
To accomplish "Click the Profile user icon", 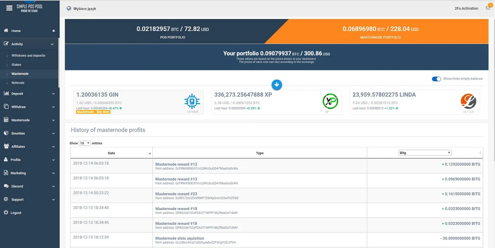I will click(x=6, y=159).
